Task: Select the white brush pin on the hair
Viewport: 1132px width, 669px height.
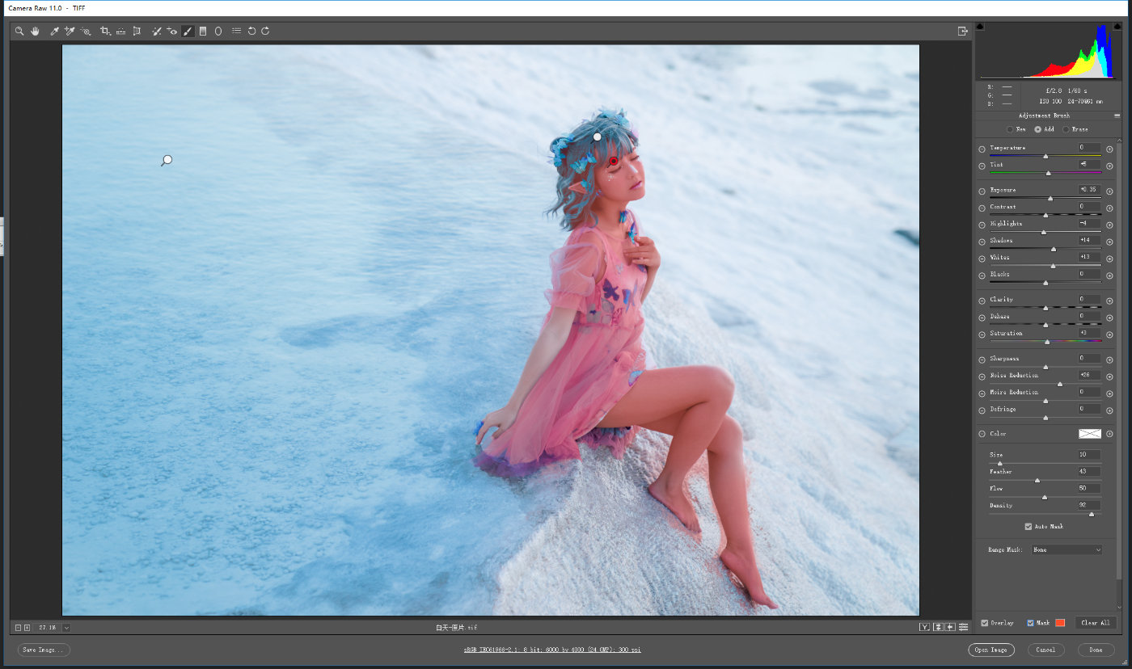Action: pyautogui.click(x=598, y=137)
